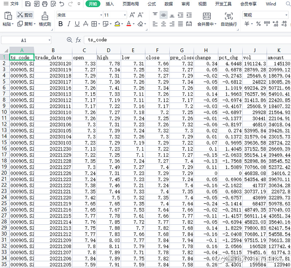Image resolution: width=291 pixels, height=268 pixels.
Task: Click the 粘贴 (Paste) button
Action: click(x=7, y=18)
